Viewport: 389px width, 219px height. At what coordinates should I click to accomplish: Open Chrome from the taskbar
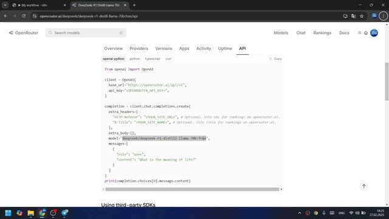click(x=42, y=213)
